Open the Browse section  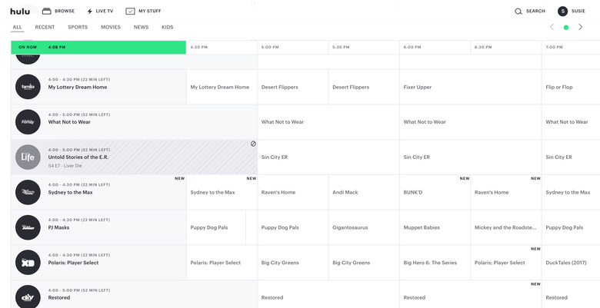pos(58,12)
